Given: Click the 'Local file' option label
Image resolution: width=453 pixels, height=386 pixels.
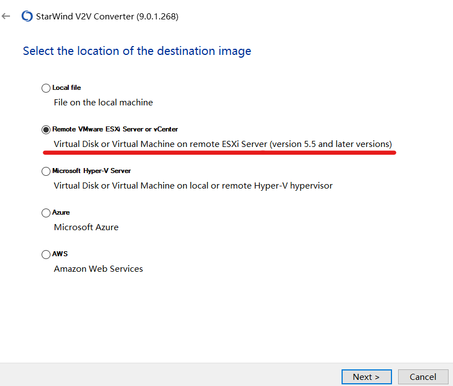Looking at the screenshot, I should click(x=67, y=88).
